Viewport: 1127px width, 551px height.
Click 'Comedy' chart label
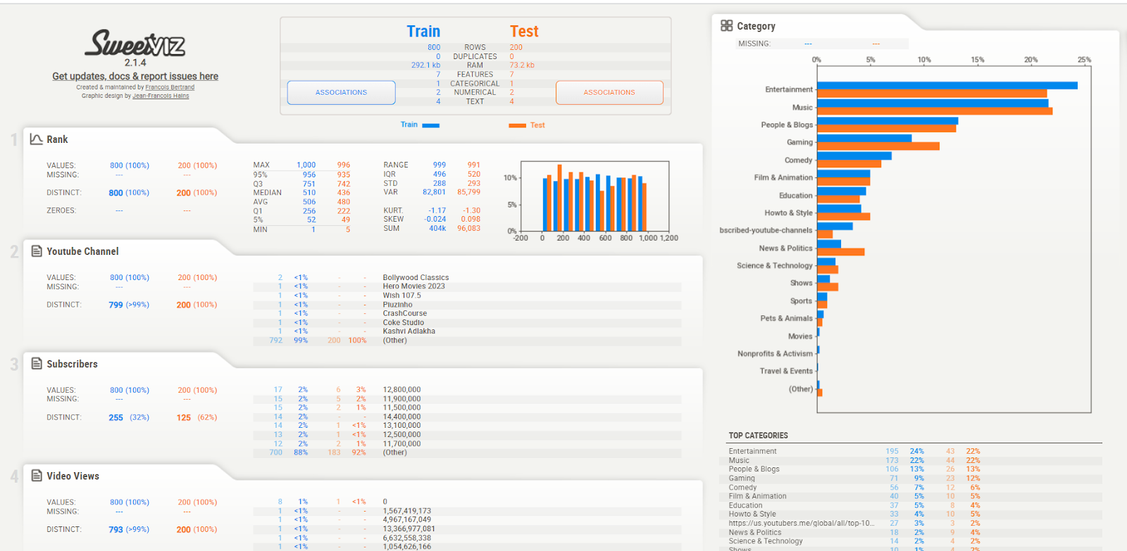(x=798, y=160)
